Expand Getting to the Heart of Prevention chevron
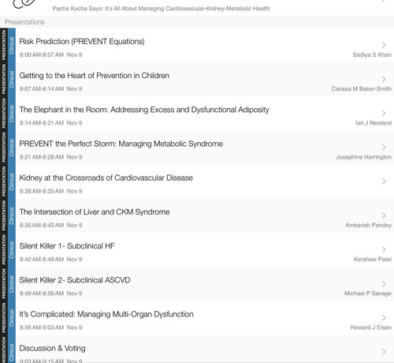 pos(384,79)
